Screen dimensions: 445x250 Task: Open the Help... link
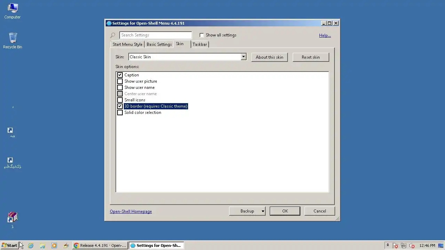tap(325, 35)
